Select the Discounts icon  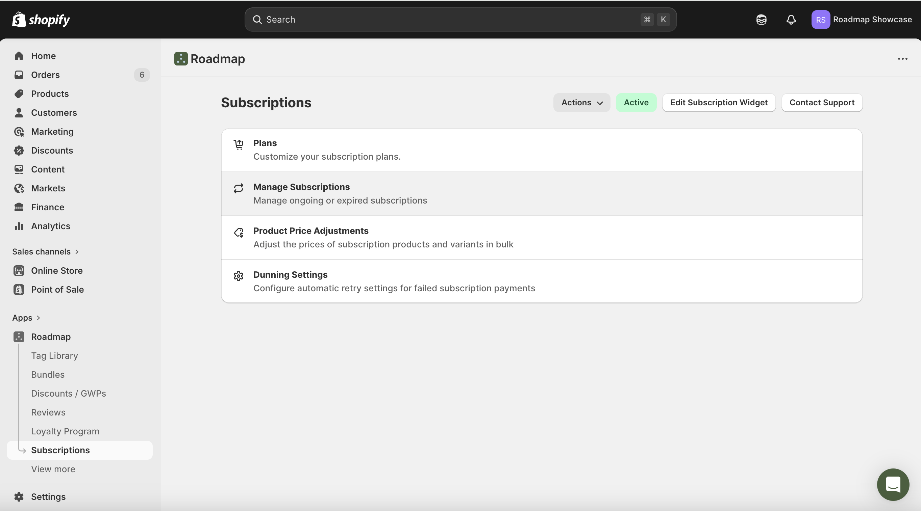click(x=19, y=150)
